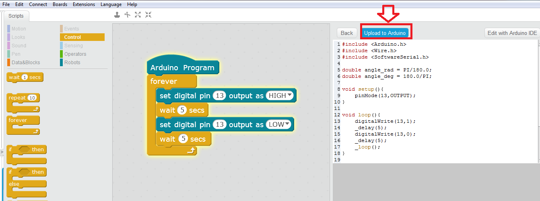Click the Arduino Program hat block
Viewport: 540px width, 201px height.
coord(182,67)
